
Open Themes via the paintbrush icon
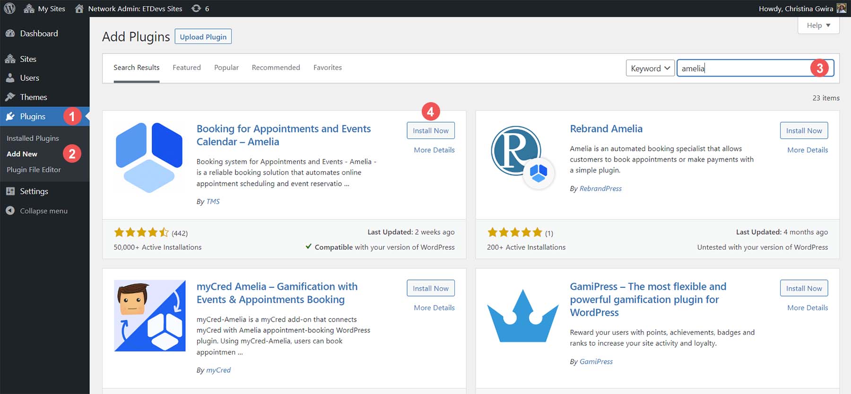10,97
